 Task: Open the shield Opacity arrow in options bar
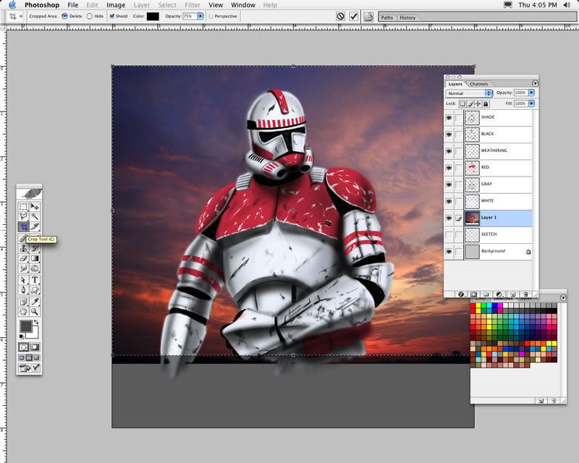(x=200, y=16)
